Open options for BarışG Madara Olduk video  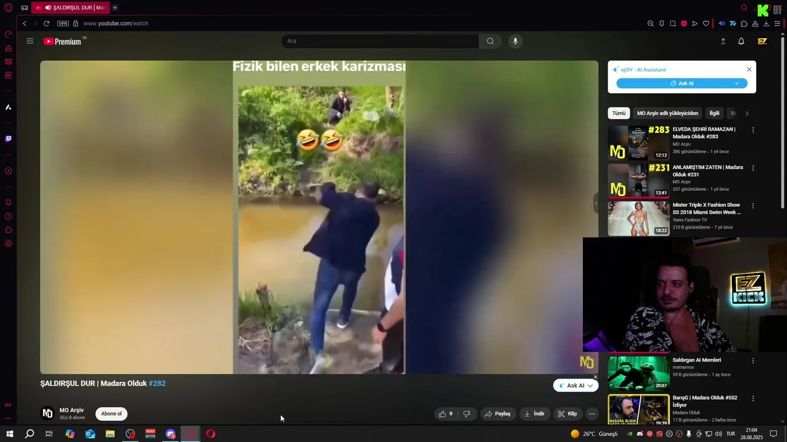click(753, 398)
